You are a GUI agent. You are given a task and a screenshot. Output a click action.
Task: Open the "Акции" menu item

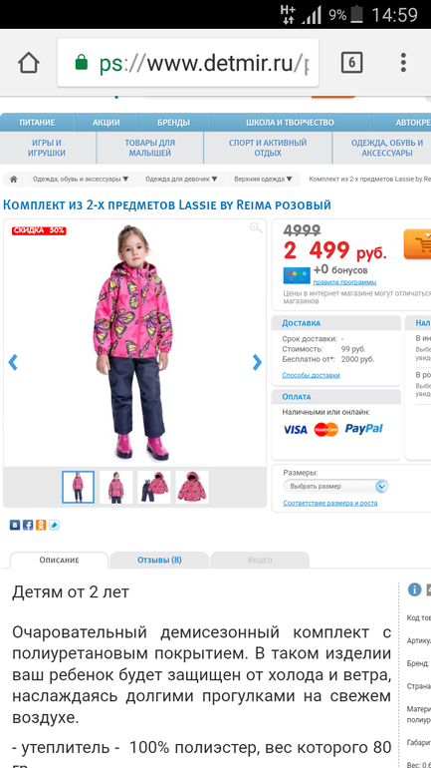[107, 123]
